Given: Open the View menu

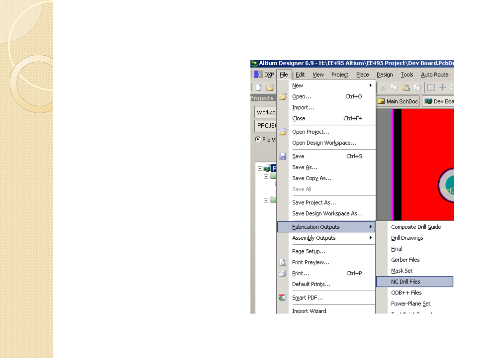Looking at the screenshot, I should (x=318, y=75).
